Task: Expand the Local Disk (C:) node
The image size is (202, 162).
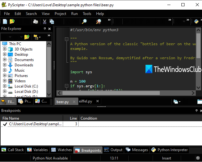Action: pyautogui.click(x=5, y=86)
